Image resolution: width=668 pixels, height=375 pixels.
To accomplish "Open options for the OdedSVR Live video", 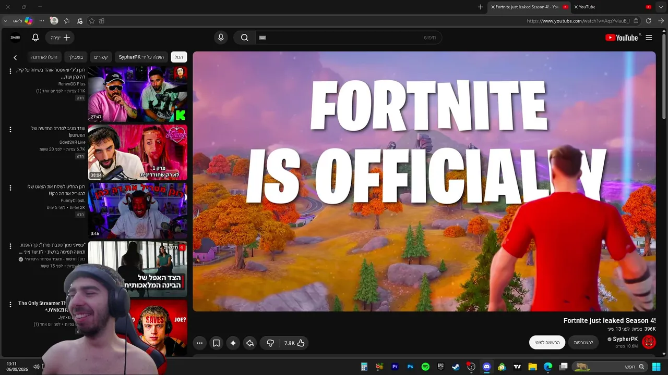I will pos(10,129).
